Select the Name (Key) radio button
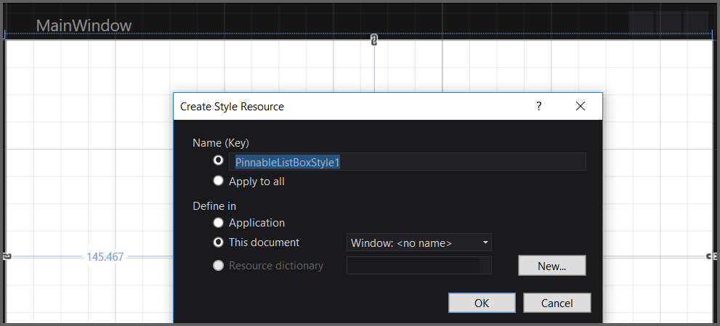 (x=218, y=160)
